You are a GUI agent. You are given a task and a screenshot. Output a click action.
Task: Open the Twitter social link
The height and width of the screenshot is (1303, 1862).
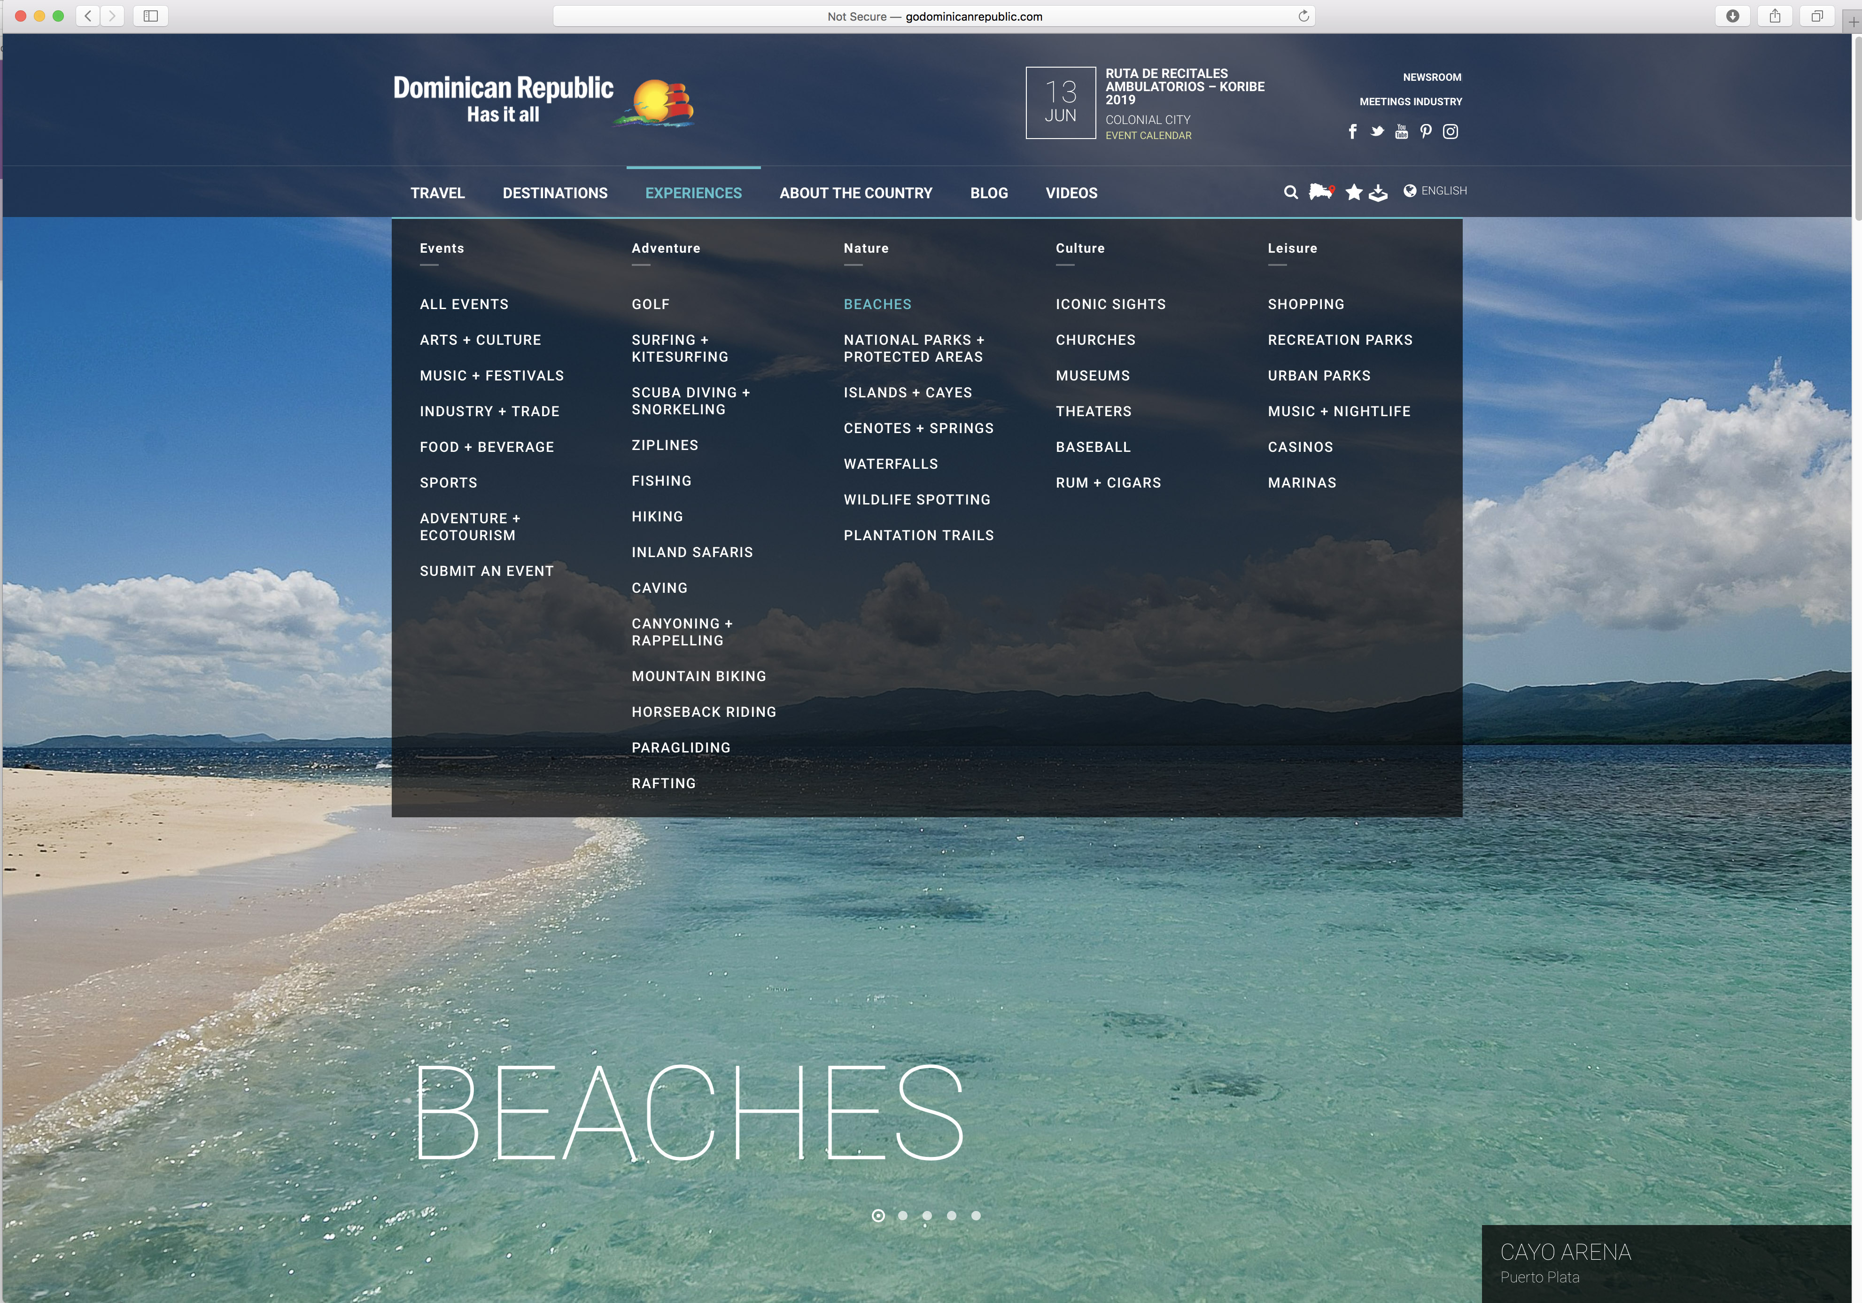pyautogui.click(x=1377, y=132)
